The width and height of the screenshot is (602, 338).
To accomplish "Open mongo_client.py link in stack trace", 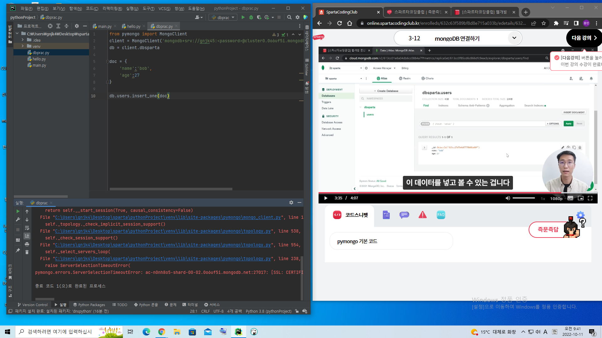I will coord(168,218).
